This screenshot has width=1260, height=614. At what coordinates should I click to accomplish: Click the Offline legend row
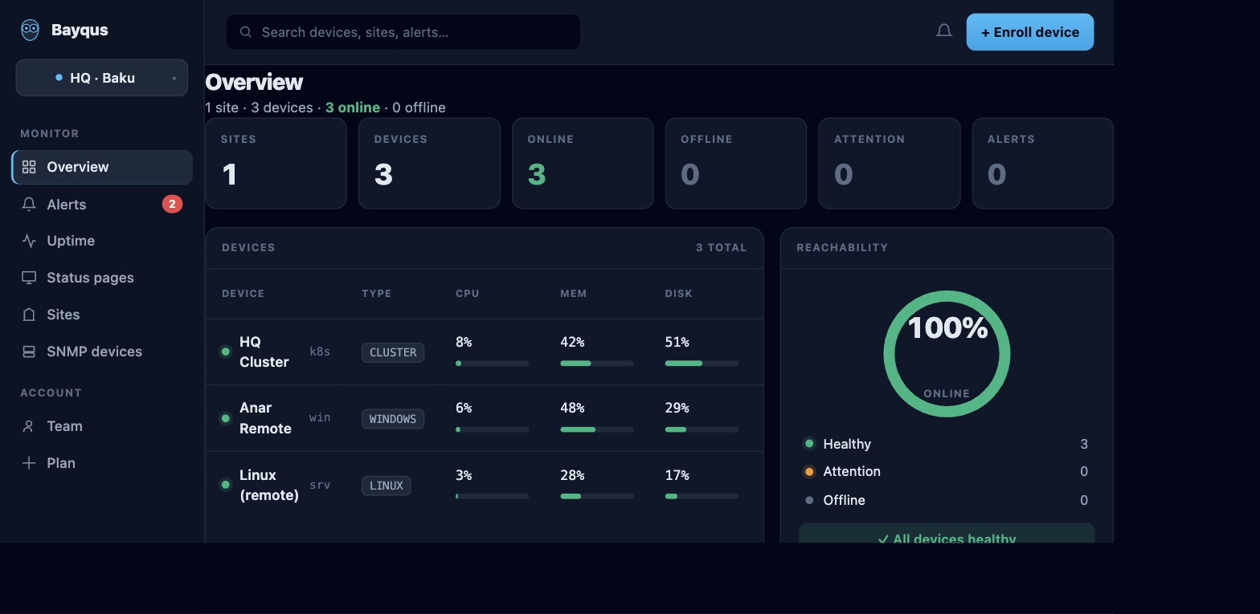click(x=947, y=500)
